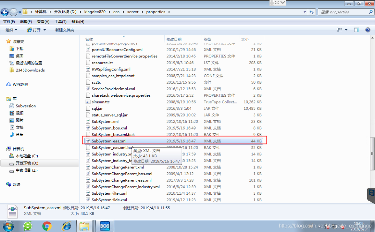Select the simsun.ttc font file icon
Screen dimensions: 375x232
(88, 102)
